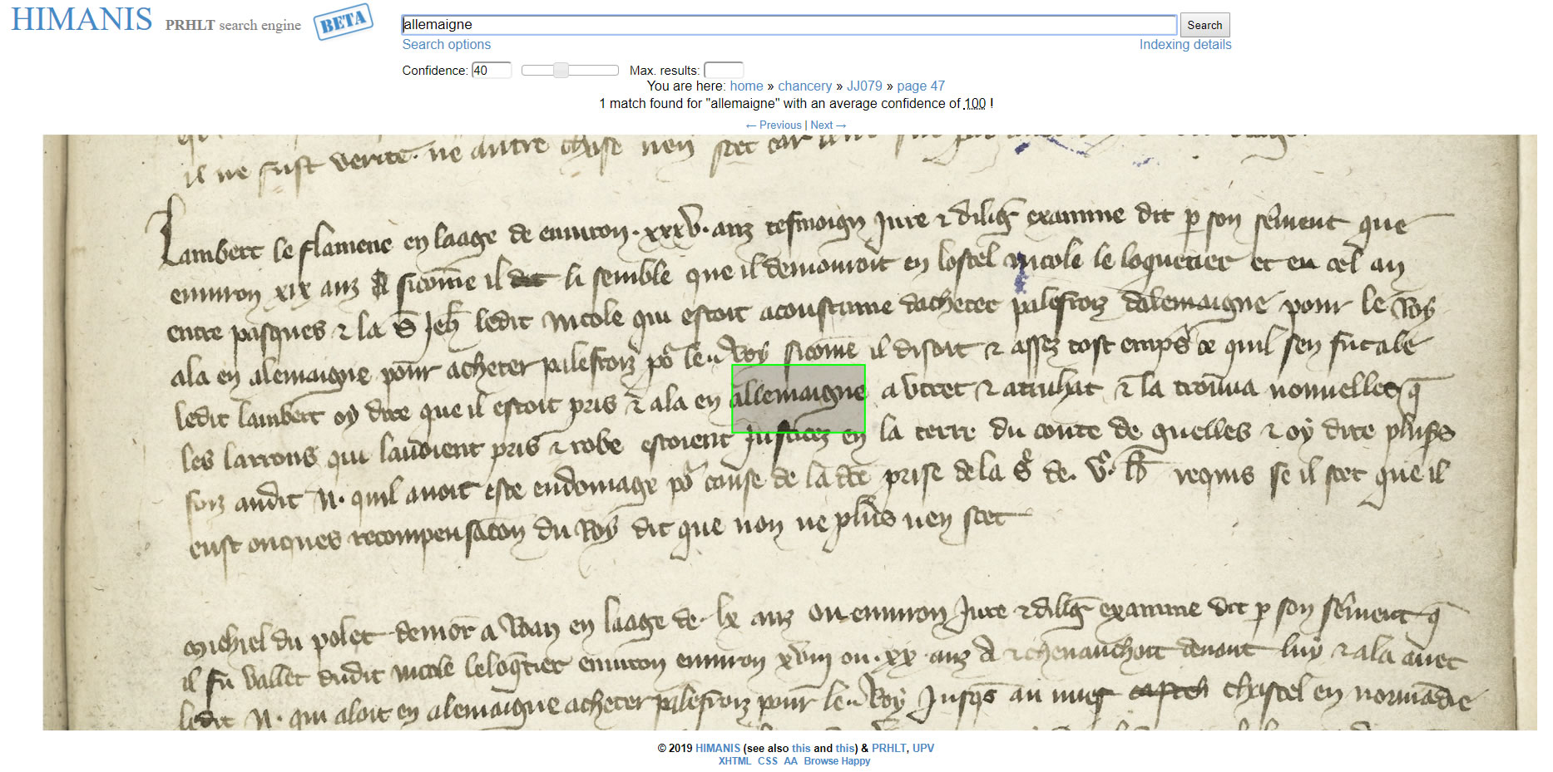This screenshot has width=1553, height=772.
Task: Click the confidence slider handle
Action: click(561, 71)
